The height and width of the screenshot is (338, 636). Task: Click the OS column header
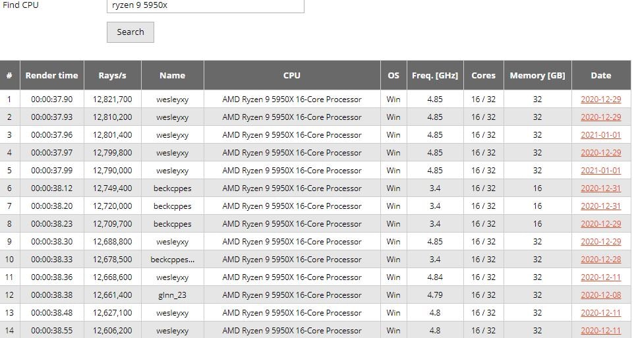tap(393, 75)
